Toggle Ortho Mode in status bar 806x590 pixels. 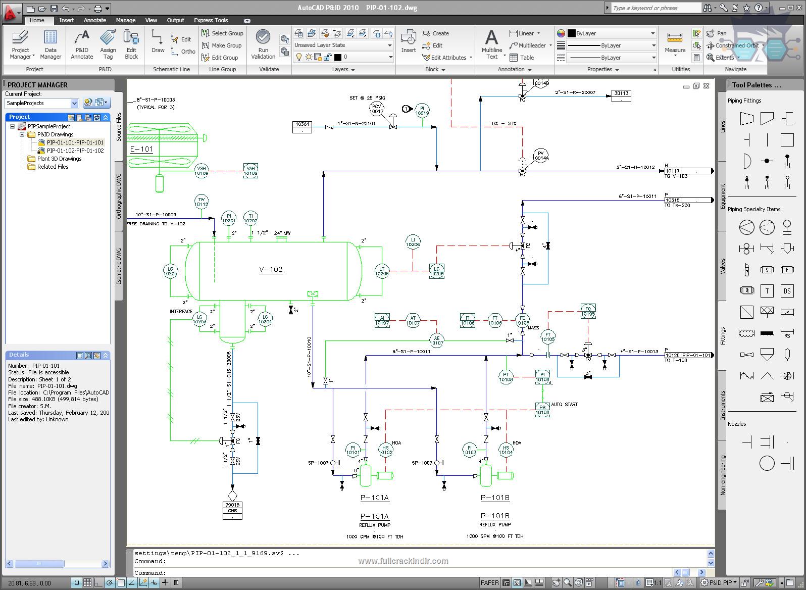pos(98,583)
